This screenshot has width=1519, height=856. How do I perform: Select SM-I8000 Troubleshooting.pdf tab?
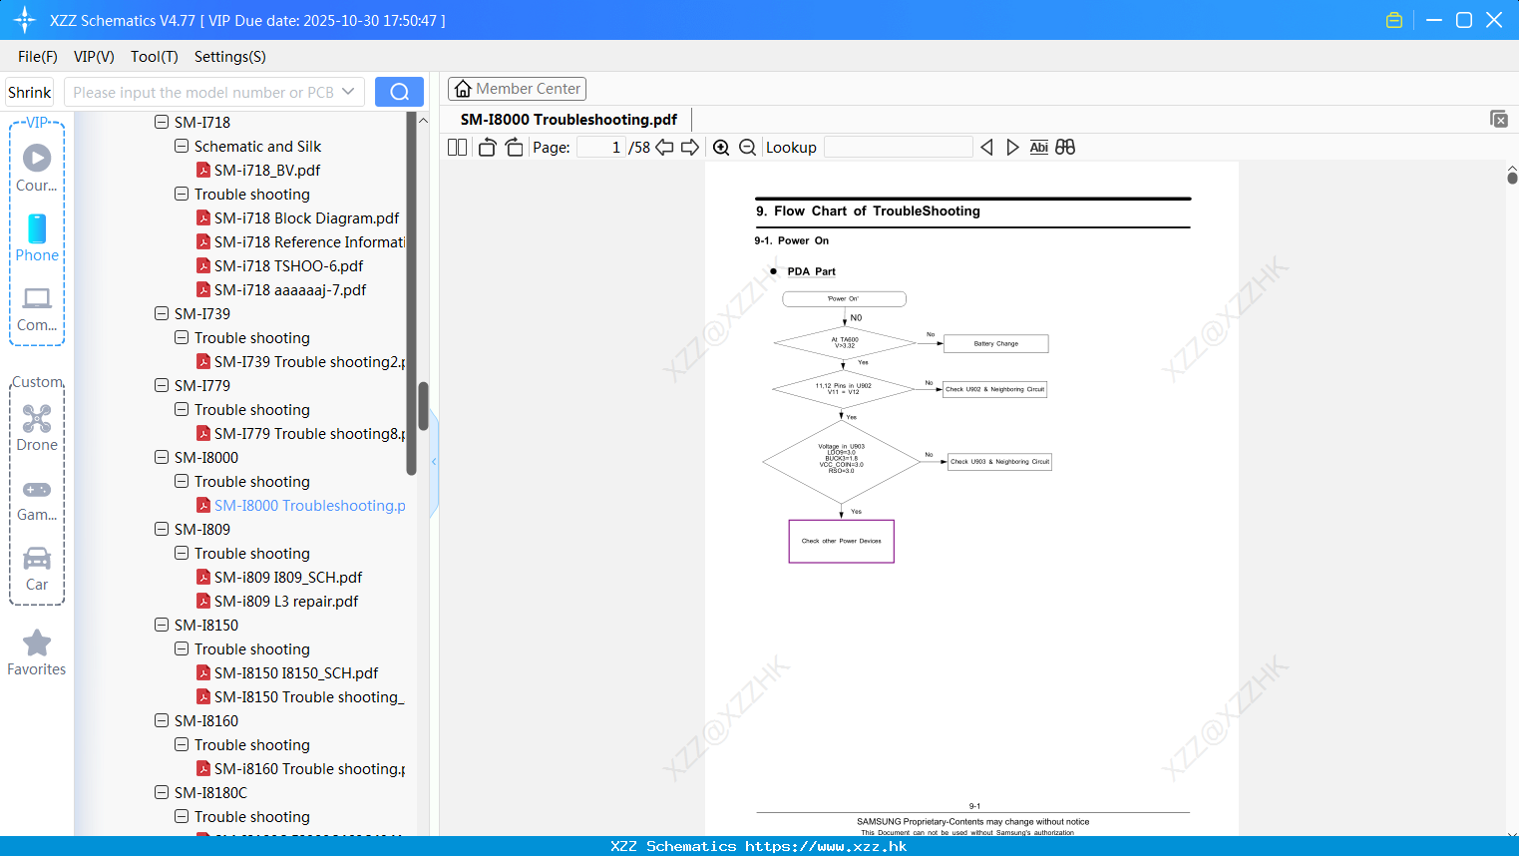point(569,120)
